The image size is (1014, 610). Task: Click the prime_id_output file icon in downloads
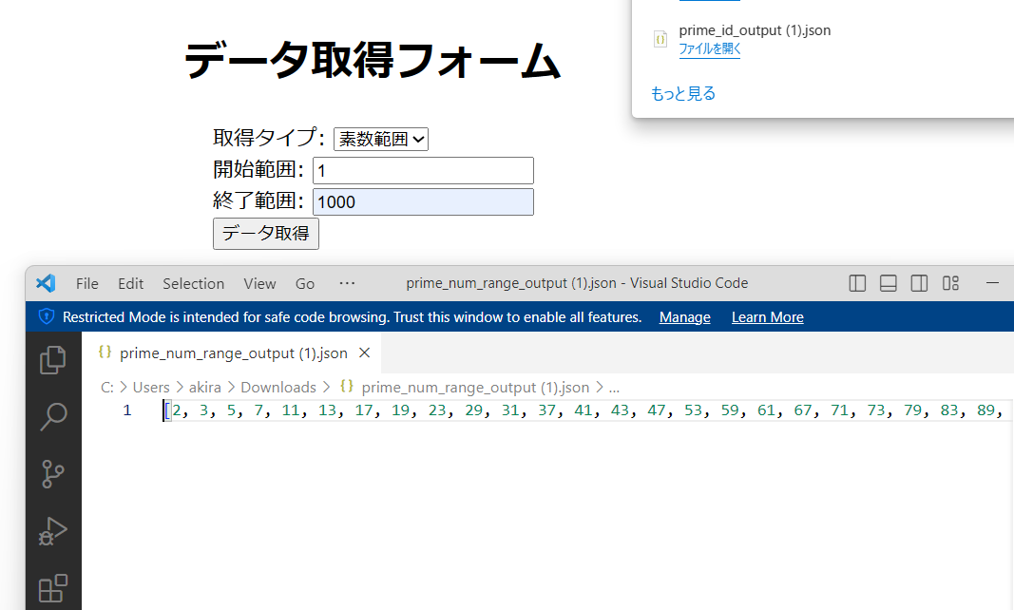[660, 40]
